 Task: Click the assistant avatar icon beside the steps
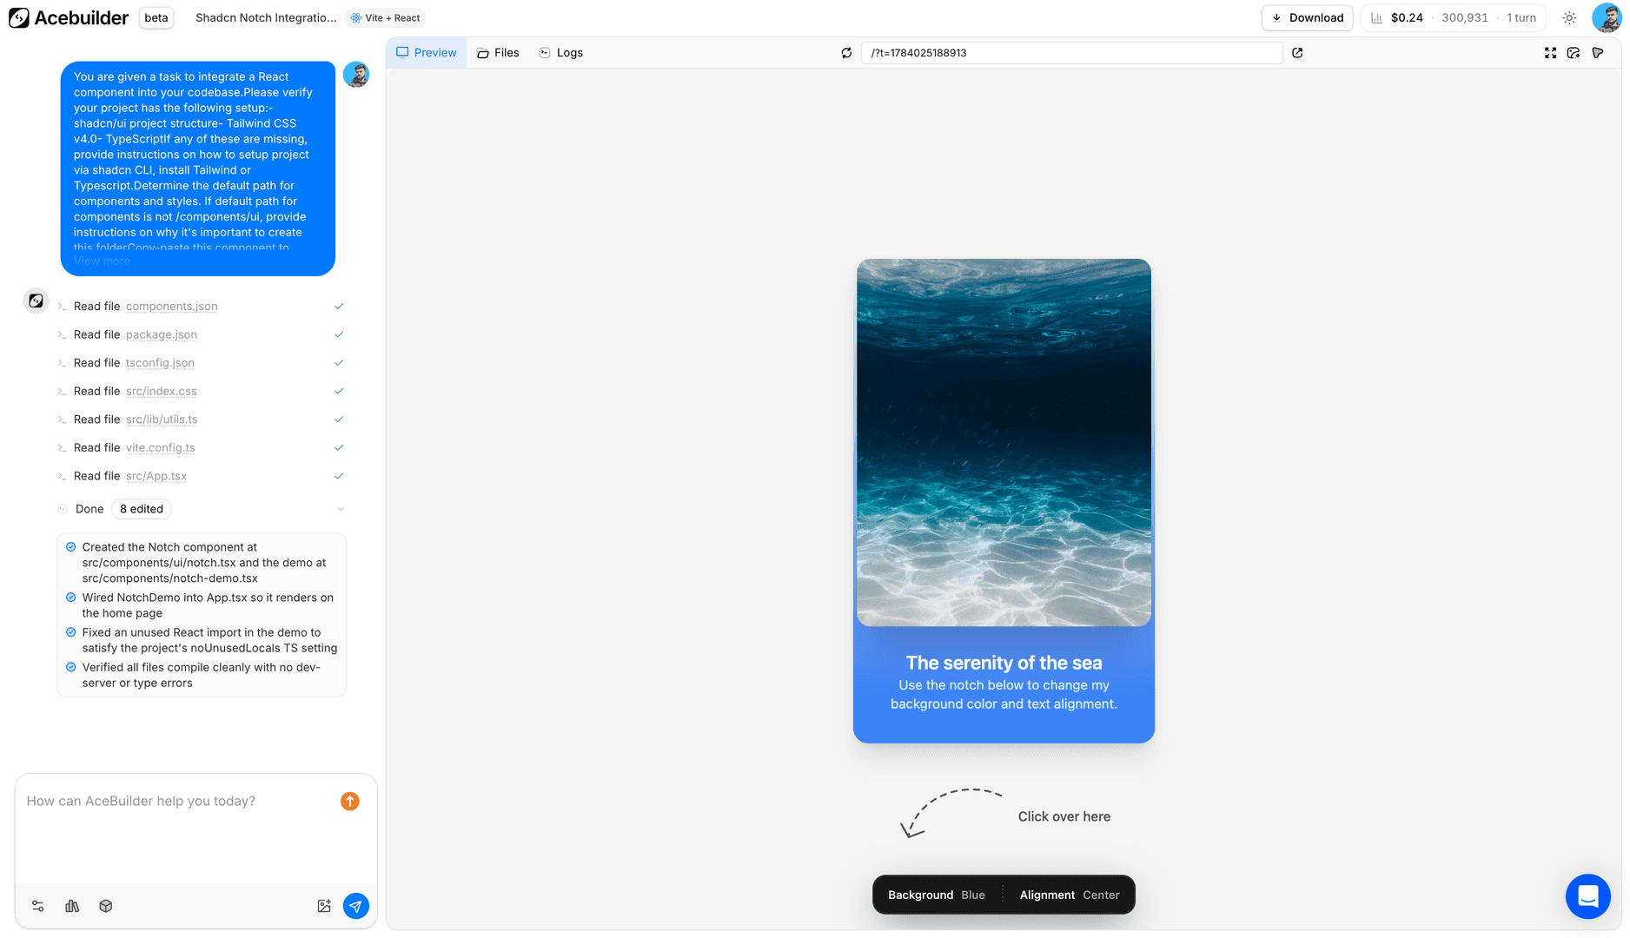36,301
